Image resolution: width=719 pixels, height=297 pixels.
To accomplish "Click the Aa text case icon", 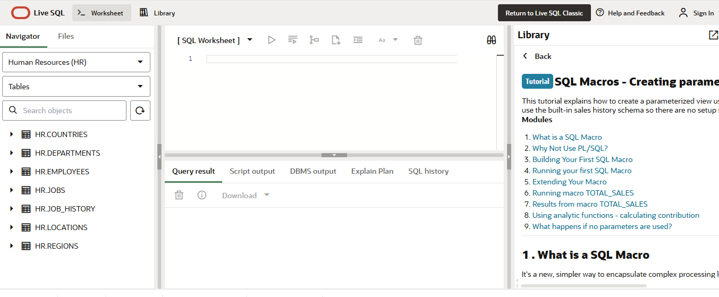I will point(382,40).
